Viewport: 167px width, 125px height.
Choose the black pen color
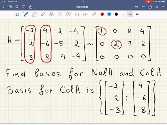click(116, 14)
